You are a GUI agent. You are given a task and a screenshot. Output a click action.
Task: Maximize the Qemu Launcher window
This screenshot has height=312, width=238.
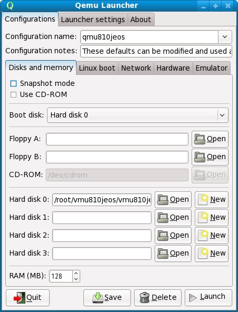(215, 6)
